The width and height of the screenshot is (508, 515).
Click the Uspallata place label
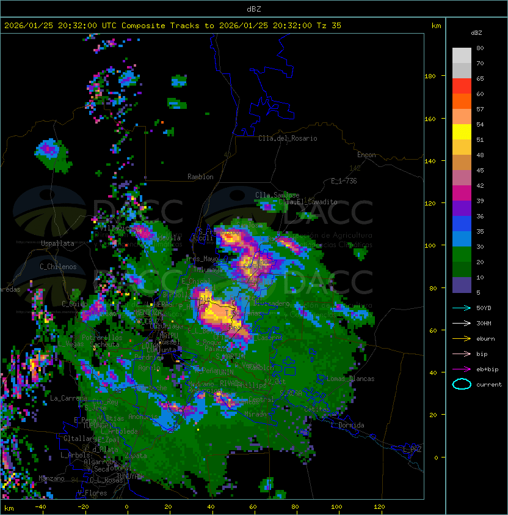pyautogui.click(x=57, y=243)
